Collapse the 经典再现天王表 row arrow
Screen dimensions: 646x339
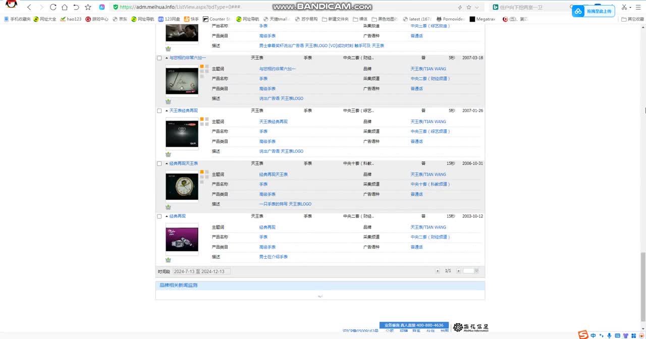click(167, 163)
